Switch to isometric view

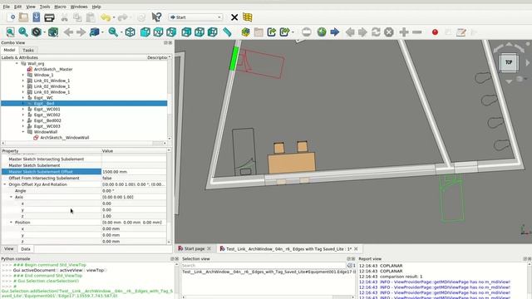[x=130, y=32]
